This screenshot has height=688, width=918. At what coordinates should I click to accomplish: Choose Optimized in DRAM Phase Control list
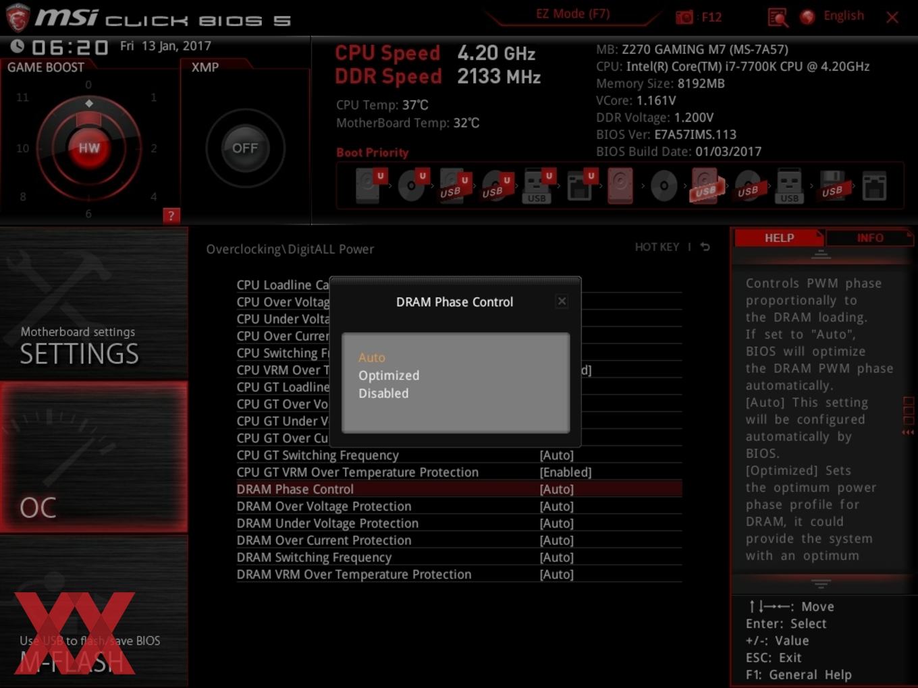click(389, 375)
